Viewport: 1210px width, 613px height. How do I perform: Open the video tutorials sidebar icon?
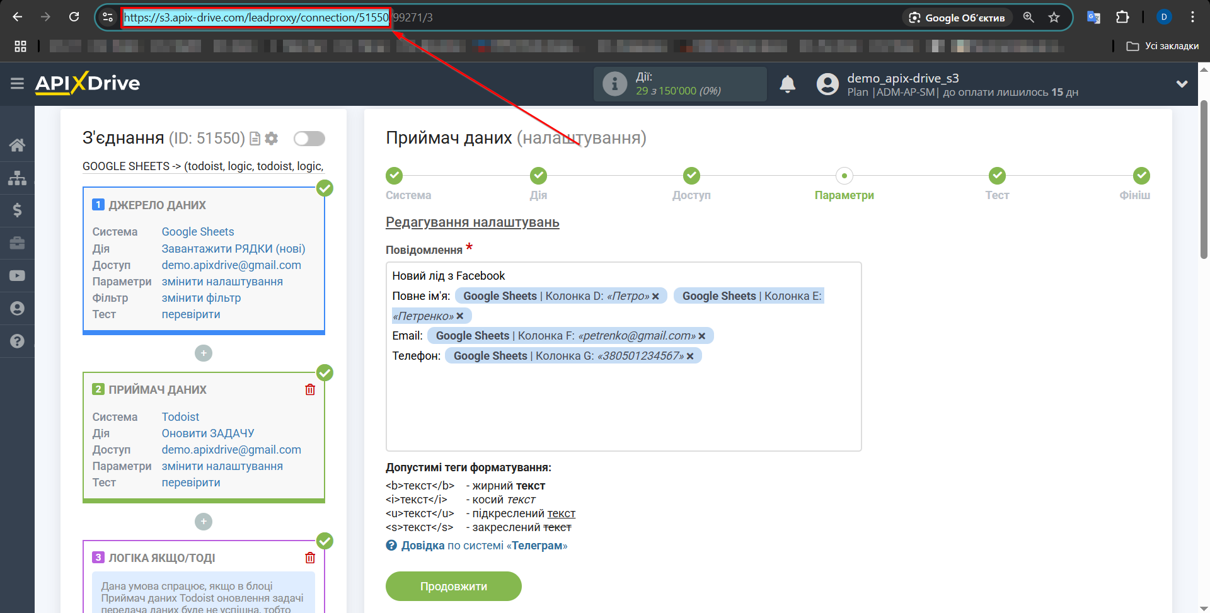(x=17, y=275)
